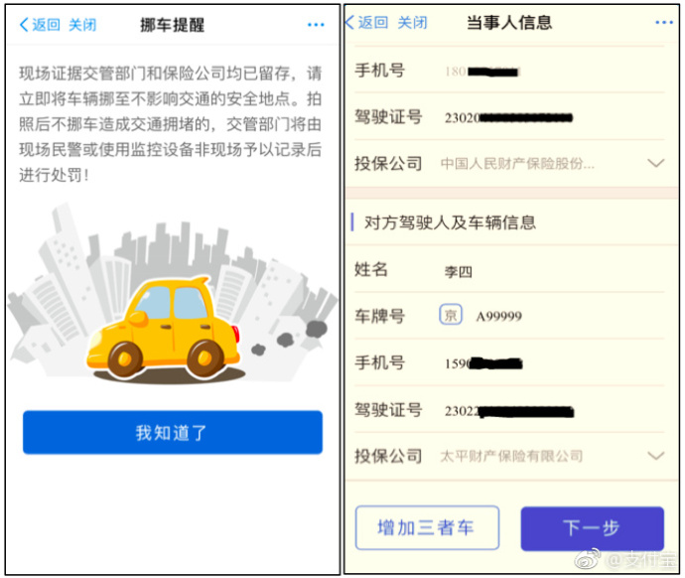This screenshot has height=578, width=685.
Task: Tap the Weibo watermark logo
Action: (x=588, y=559)
